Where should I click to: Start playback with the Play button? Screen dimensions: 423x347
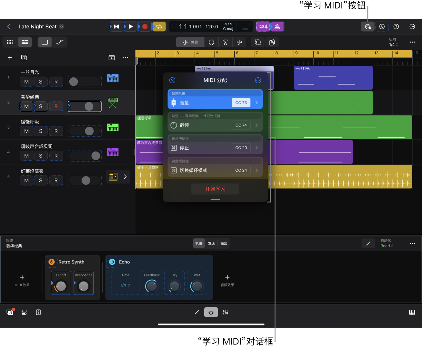131,26
